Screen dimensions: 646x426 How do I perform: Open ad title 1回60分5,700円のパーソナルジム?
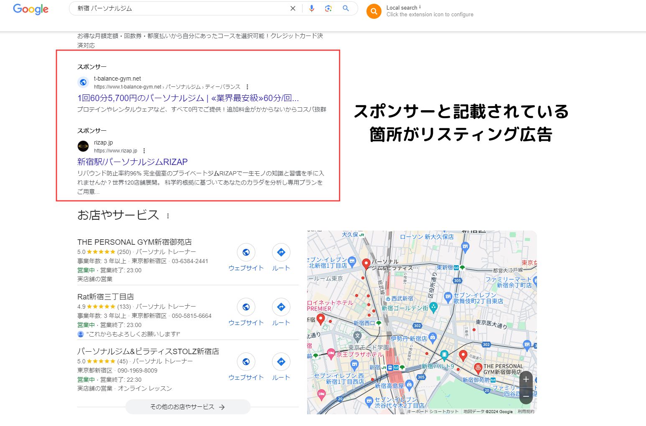coord(188,98)
